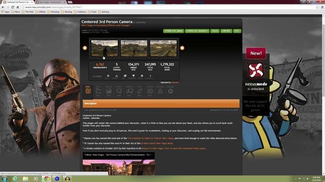Click the monitor-shaped Actions row icon
Image resolution: width=325 pixels, height=182 pixels.
[x=134, y=76]
